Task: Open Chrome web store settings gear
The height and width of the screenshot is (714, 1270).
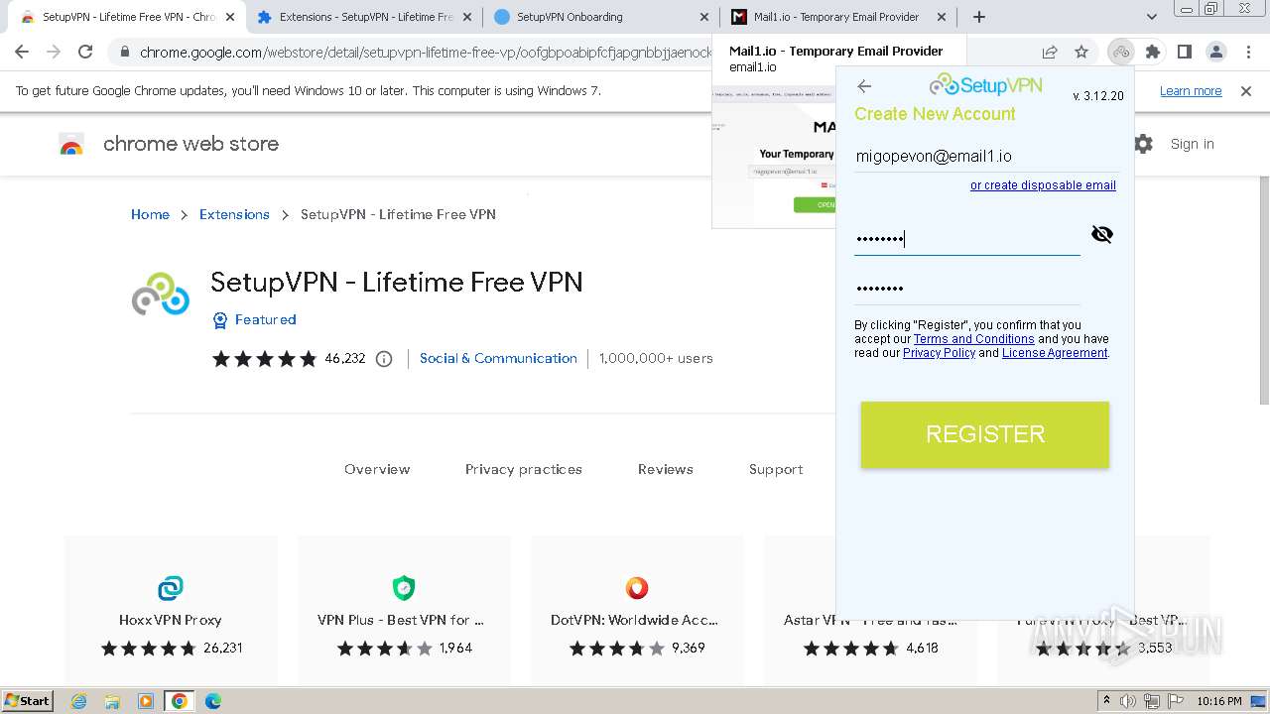Action: point(1143,144)
